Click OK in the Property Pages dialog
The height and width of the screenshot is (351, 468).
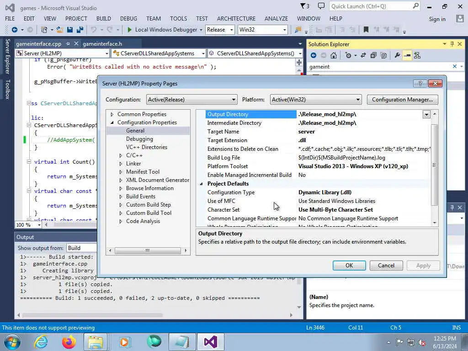point(349,266)
